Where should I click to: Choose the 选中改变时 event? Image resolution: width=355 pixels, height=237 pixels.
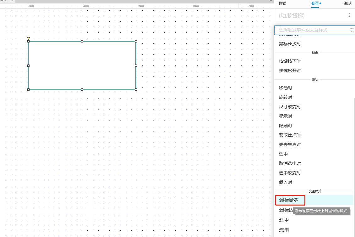coord(290,173)
